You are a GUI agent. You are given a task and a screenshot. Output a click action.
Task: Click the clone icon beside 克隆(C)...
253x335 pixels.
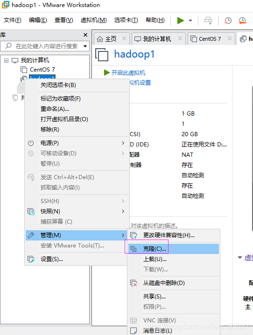(x=134, y=249)
